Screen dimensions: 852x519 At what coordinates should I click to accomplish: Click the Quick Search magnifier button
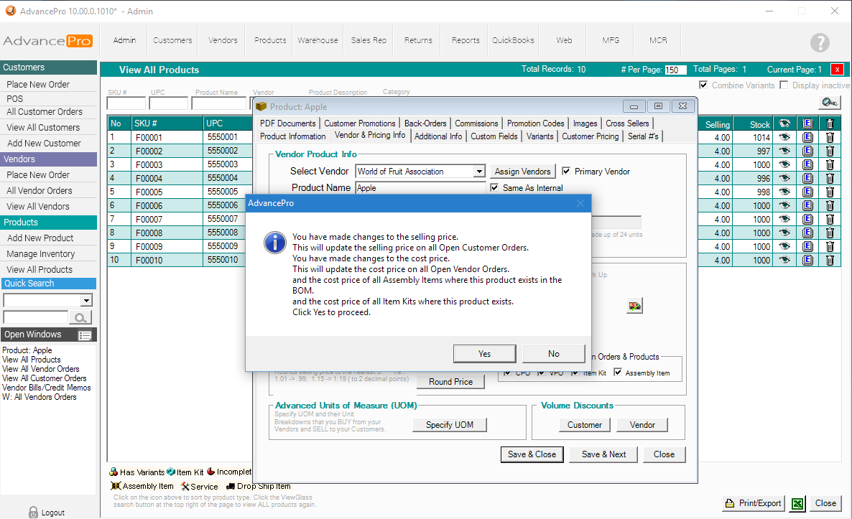pos(82,317)
